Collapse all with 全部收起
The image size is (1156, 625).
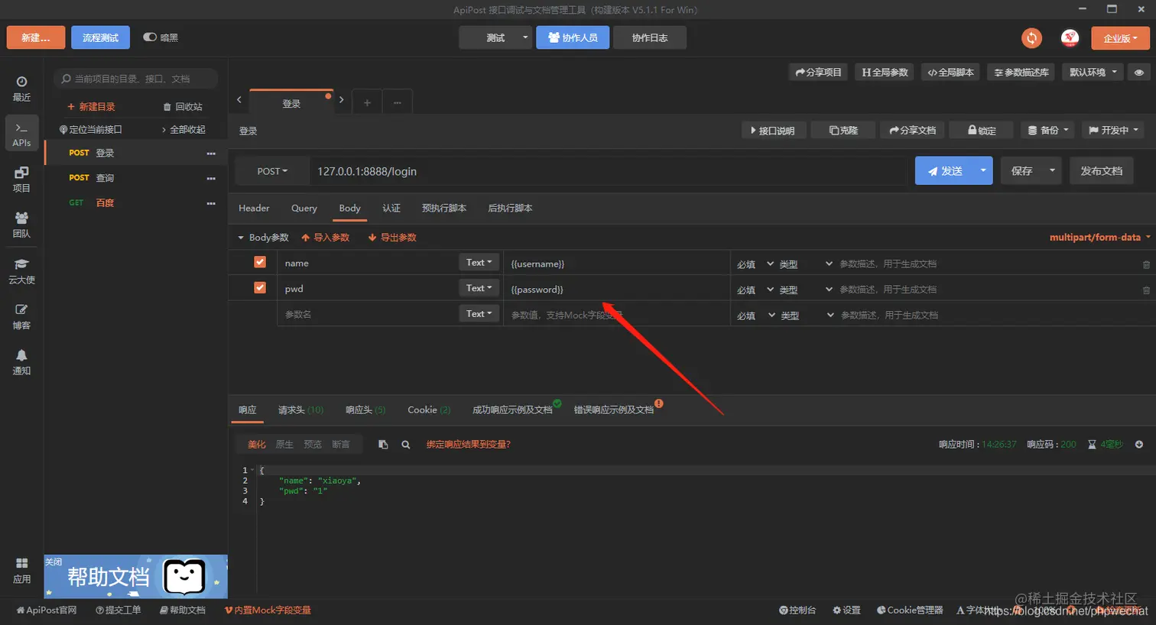183,130
